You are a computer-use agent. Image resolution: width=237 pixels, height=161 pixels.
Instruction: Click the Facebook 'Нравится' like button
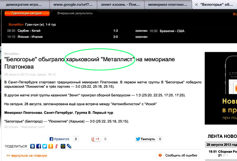pyautogui.click(x=59, y=139)
